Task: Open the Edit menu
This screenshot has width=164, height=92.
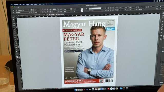Action: pos(24,5)
